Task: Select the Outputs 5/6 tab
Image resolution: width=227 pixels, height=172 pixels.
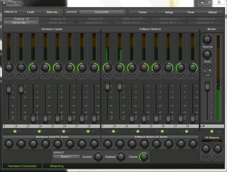Action: [95, 19]
